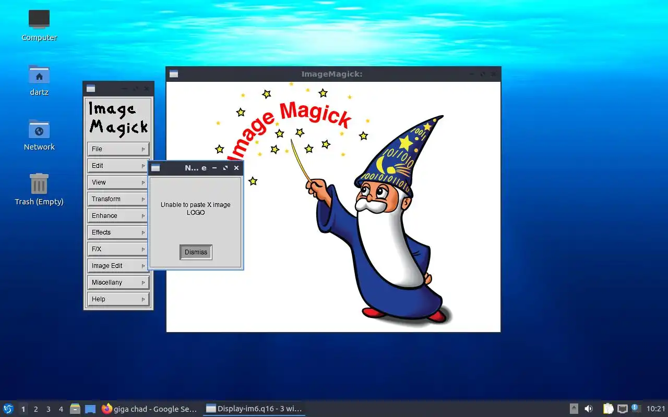The width and height of the screenshot is (668, 417).
Task: Switch to the giga chad Firefox window
Action: click(x=150, y=409)
